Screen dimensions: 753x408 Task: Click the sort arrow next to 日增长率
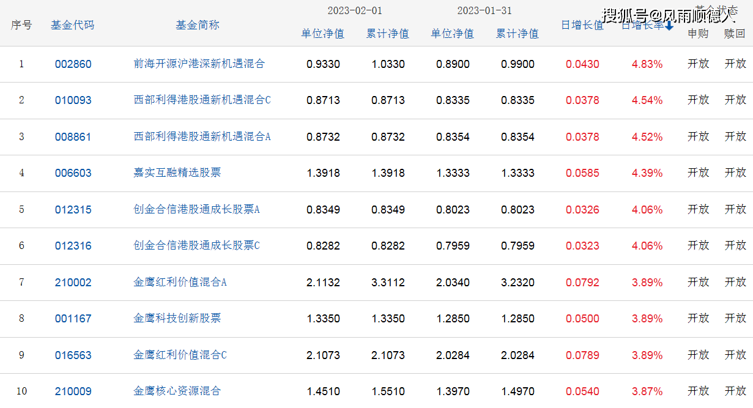click(669, 26)
